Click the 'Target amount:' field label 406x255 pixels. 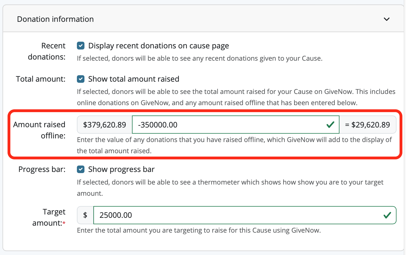pyautogui.click(x=49, y=217)
